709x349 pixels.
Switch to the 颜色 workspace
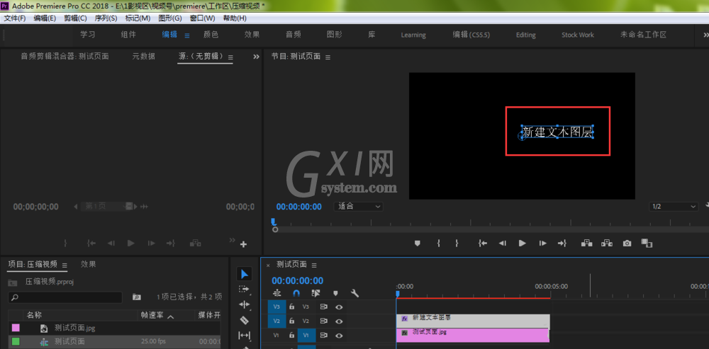point(211,35)
